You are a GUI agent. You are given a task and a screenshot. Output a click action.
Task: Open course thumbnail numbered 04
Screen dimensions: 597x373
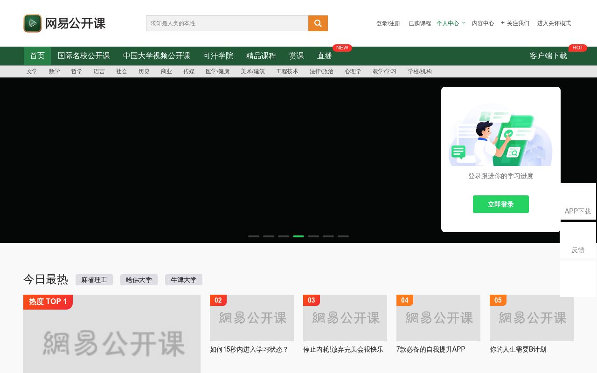pos(438,318)
